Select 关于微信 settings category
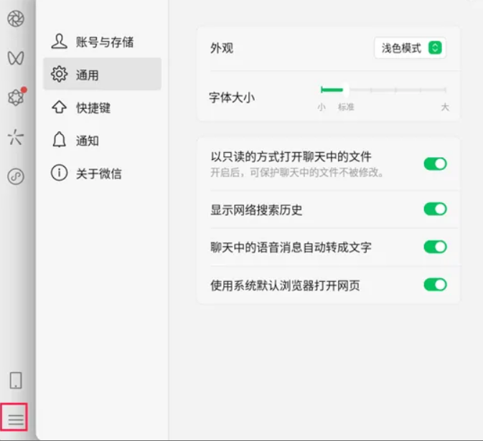483x441 pixels. [102, 174]
